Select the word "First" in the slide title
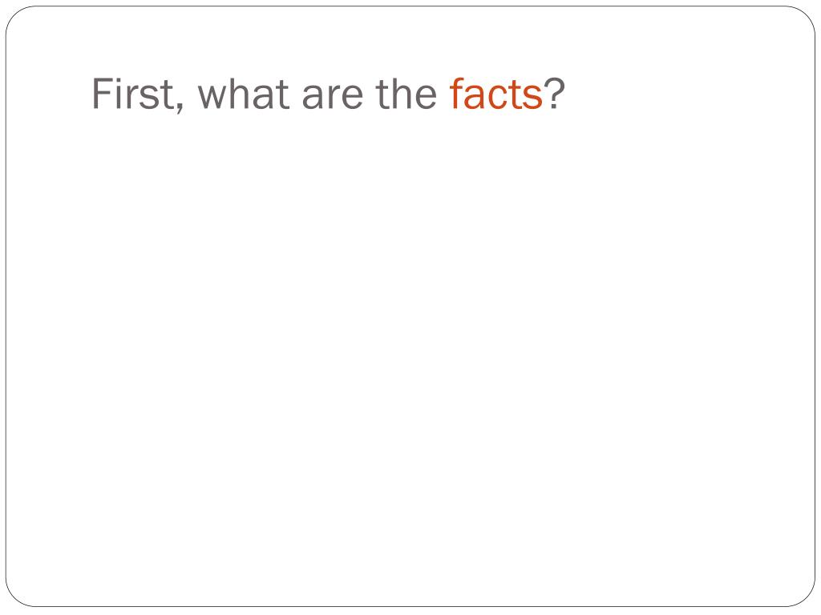This screenshot has width=821, height=615. pos(134,94)
